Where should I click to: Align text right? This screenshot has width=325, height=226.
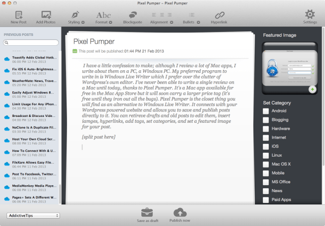(x=169, y=15)
